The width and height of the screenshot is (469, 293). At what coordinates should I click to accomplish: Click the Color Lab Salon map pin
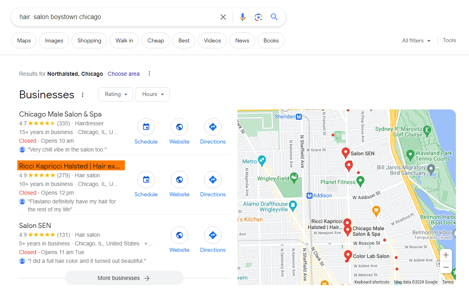pos(348,255)
